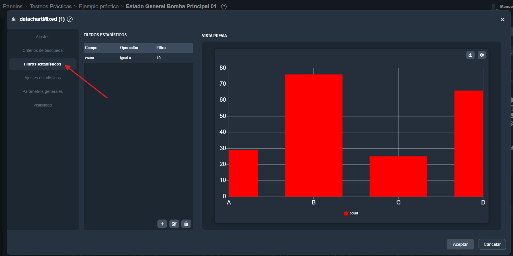Screen dimensions: 513x256
Task: Open chart settings gear icon
Action: pyautogui.click(x=482, y=55)
